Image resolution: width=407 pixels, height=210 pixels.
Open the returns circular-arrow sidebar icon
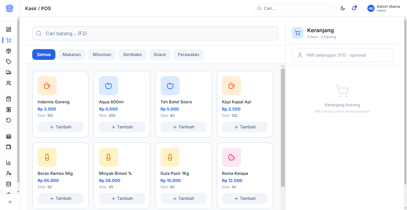click(x=9, y=120)
